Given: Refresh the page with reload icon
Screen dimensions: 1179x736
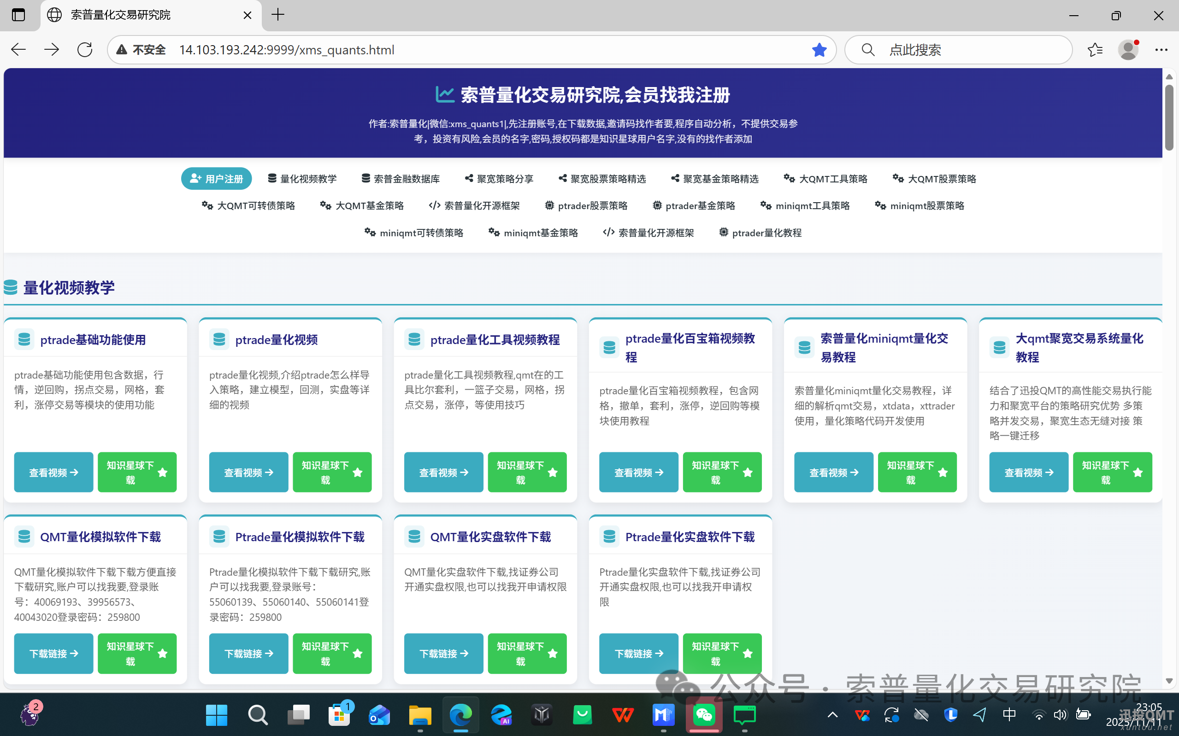Looking at the screenshot, I should coord(85,50).
